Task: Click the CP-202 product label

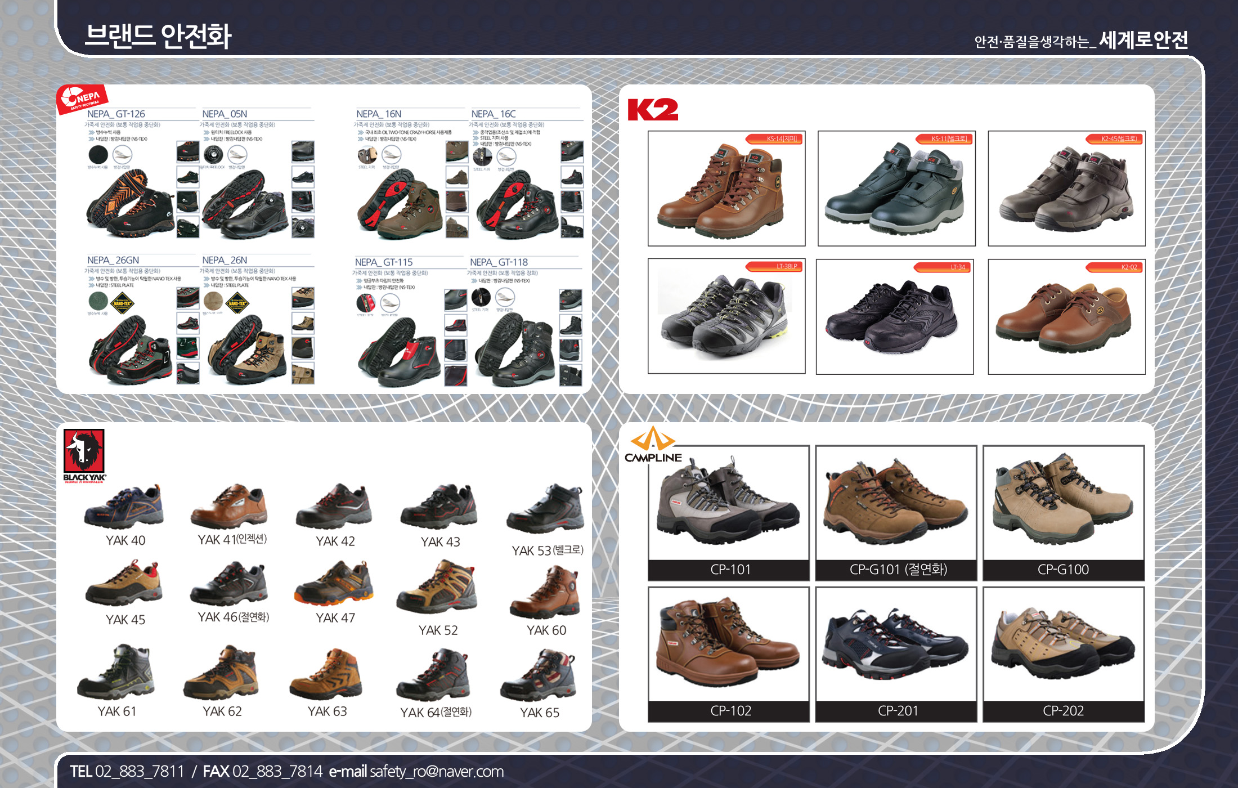Action: coord(1063,711)
